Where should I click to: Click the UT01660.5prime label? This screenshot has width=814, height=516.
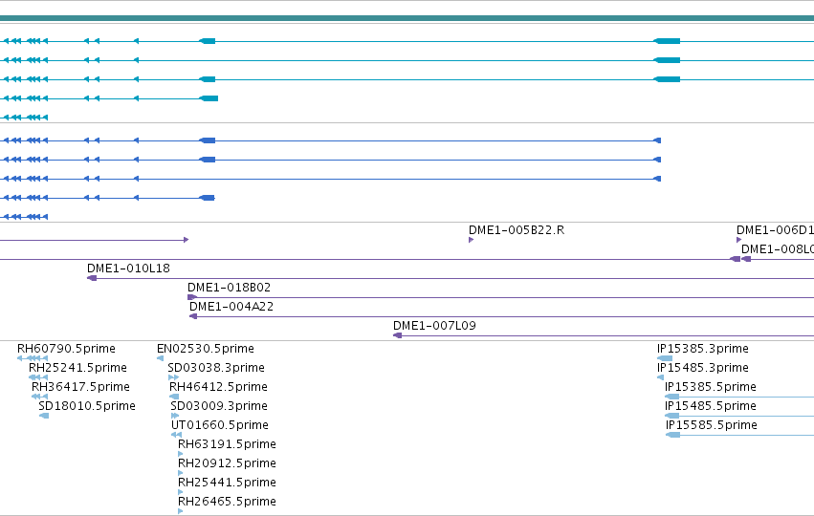(x=220, y=426)
